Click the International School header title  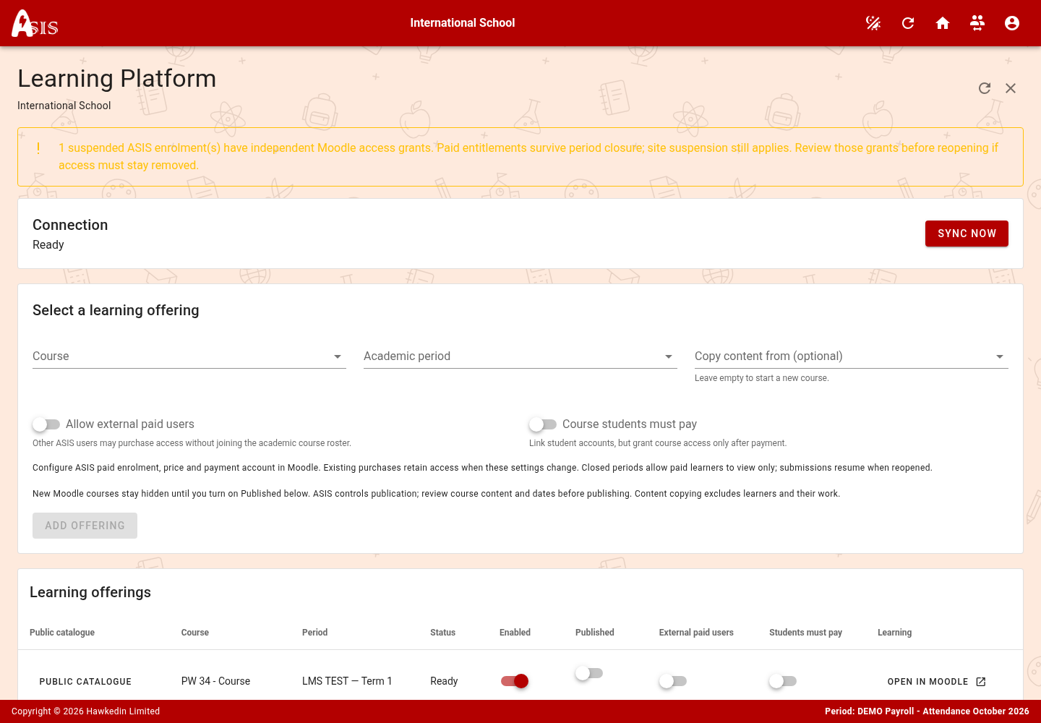coord(463,23)
